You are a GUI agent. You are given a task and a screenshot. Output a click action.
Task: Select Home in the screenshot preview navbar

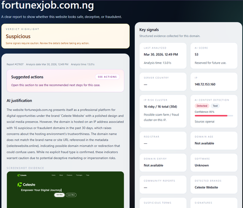point(53,175)
